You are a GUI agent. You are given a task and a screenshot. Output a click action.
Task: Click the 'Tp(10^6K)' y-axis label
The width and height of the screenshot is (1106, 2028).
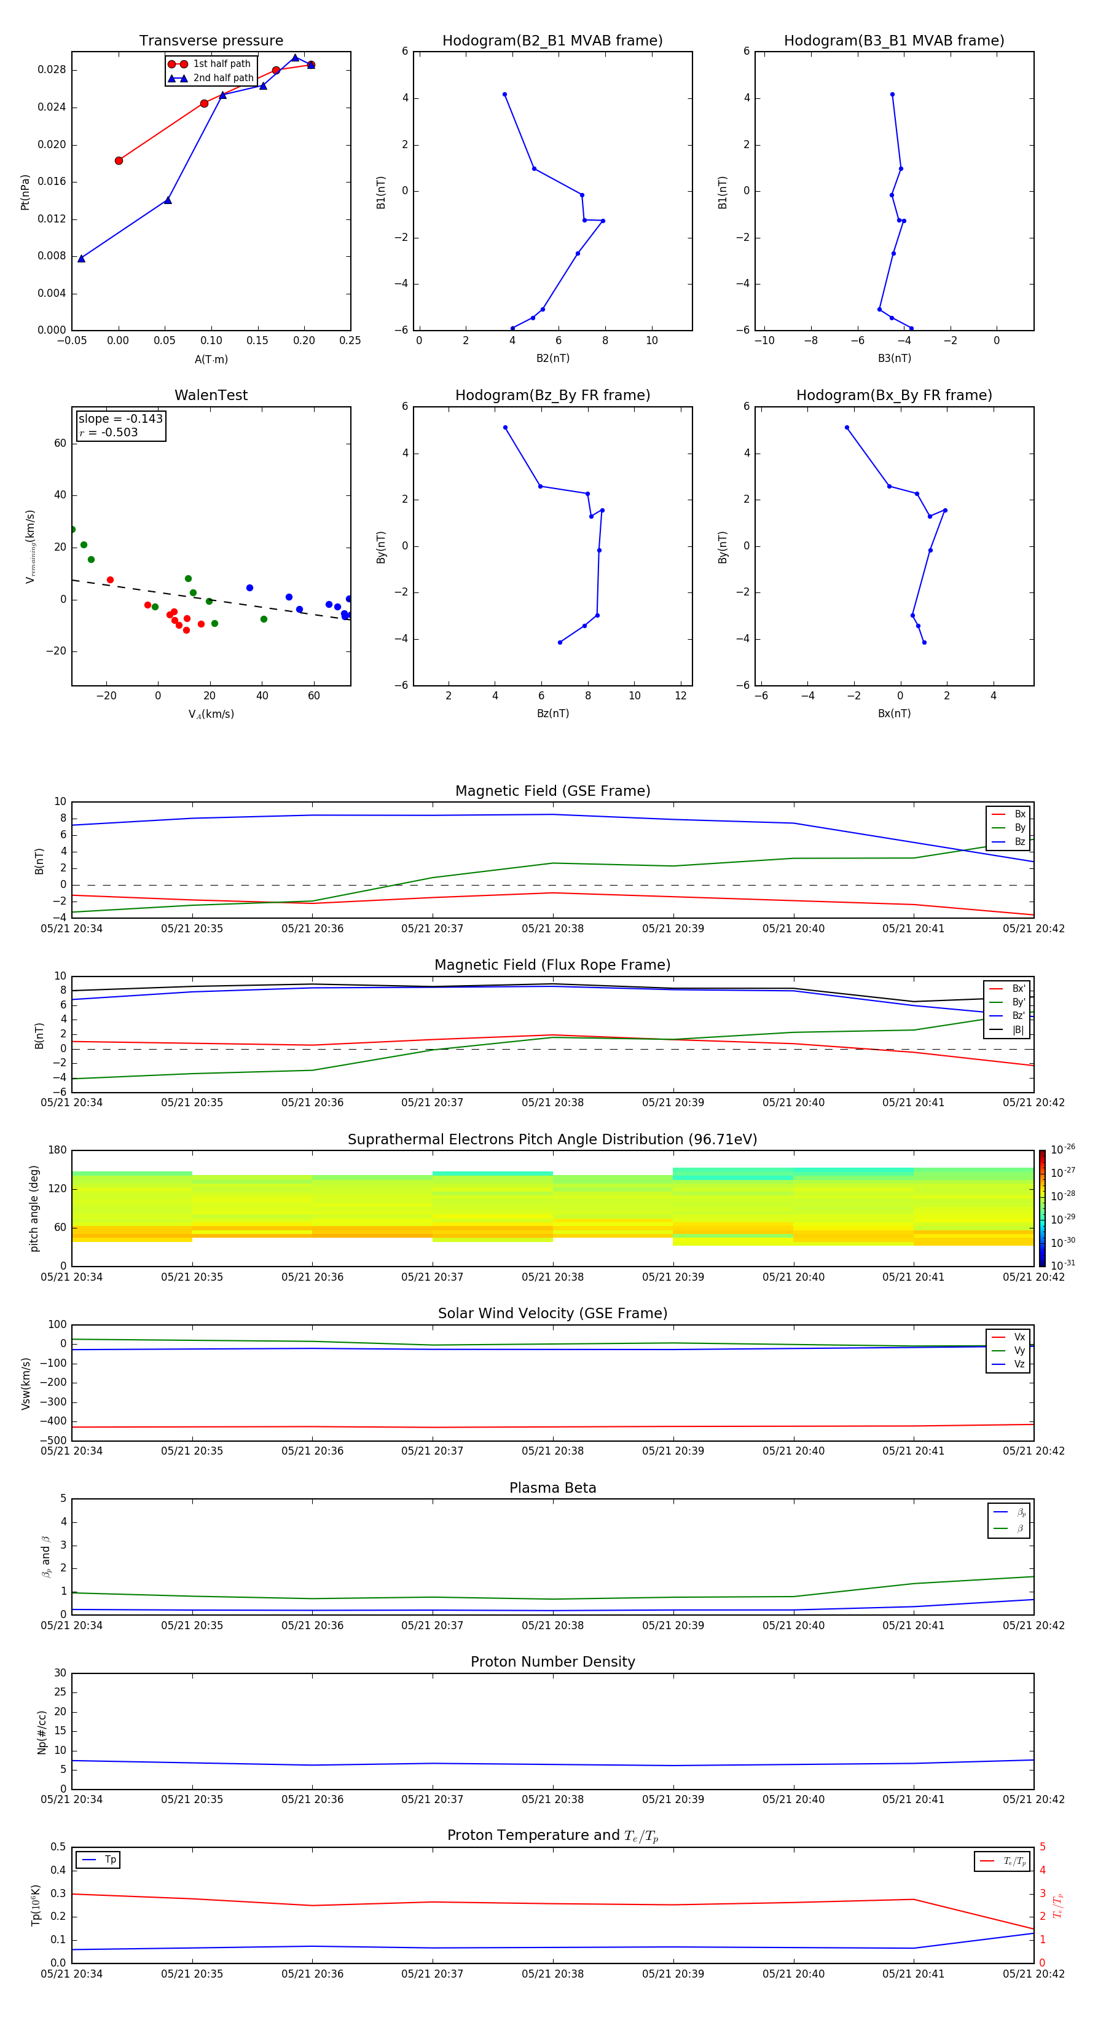click(x=36, y=1905)
